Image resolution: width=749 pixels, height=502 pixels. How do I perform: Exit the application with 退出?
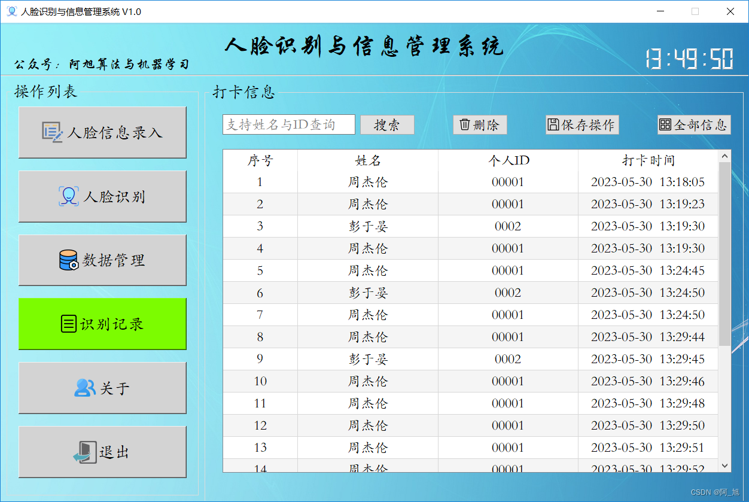[x=102, y=452]
